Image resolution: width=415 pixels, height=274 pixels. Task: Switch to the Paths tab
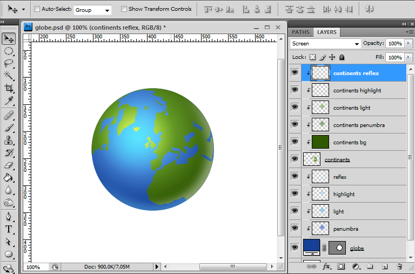tap(300, 32)
